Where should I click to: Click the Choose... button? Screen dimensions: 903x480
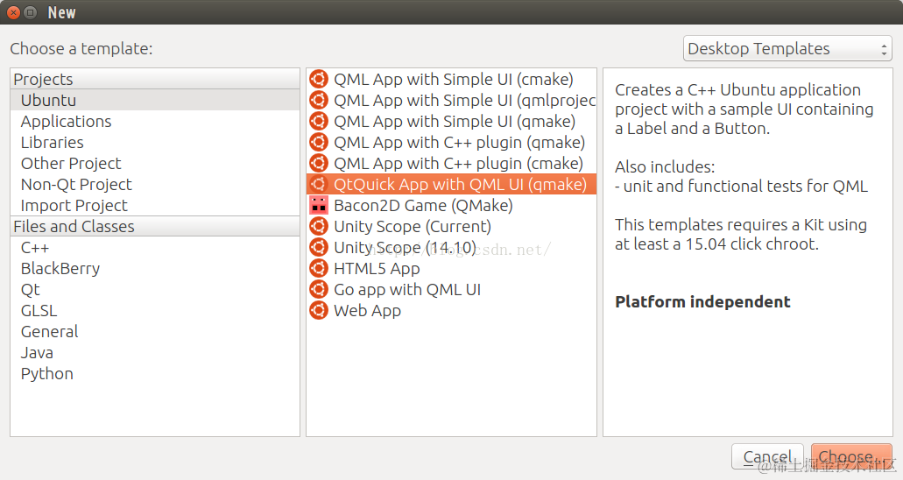click(x=851, y=456)
